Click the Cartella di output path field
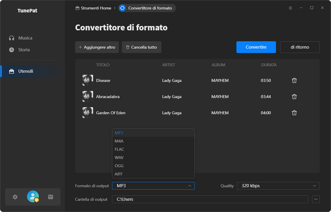This screenshot has height=212, width=331. point(210,199)
